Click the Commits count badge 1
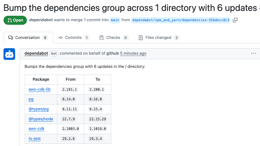The width and height of the screenshot is (260, 146). point(87,38)
